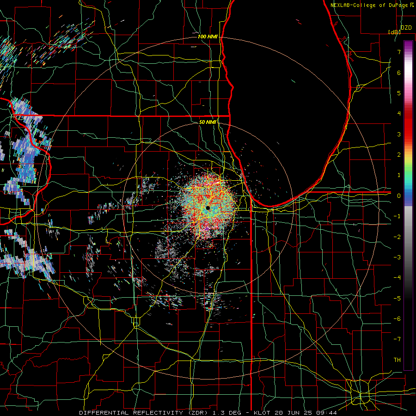This screenshot has width=416, height=416.
Task: Click the scale value "4" label
Action: tap(399, 114)
